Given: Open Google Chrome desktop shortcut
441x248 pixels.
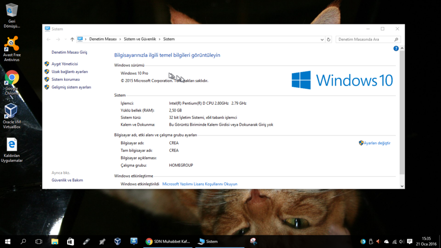Looking at the screenshot, I should (12, 83).
